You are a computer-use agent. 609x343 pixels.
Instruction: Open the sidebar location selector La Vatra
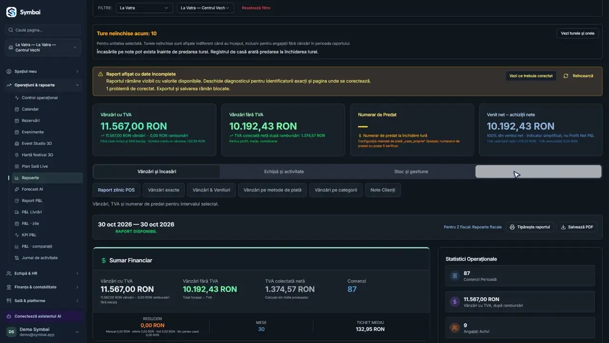43,48
